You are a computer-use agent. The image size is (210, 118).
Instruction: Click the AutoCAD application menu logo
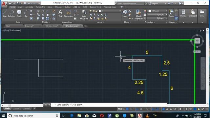click(x=4, y=4)
